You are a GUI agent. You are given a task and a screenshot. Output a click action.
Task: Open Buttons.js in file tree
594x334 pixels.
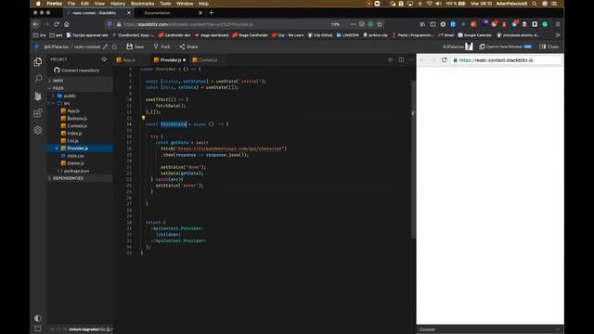coord(77,118)
